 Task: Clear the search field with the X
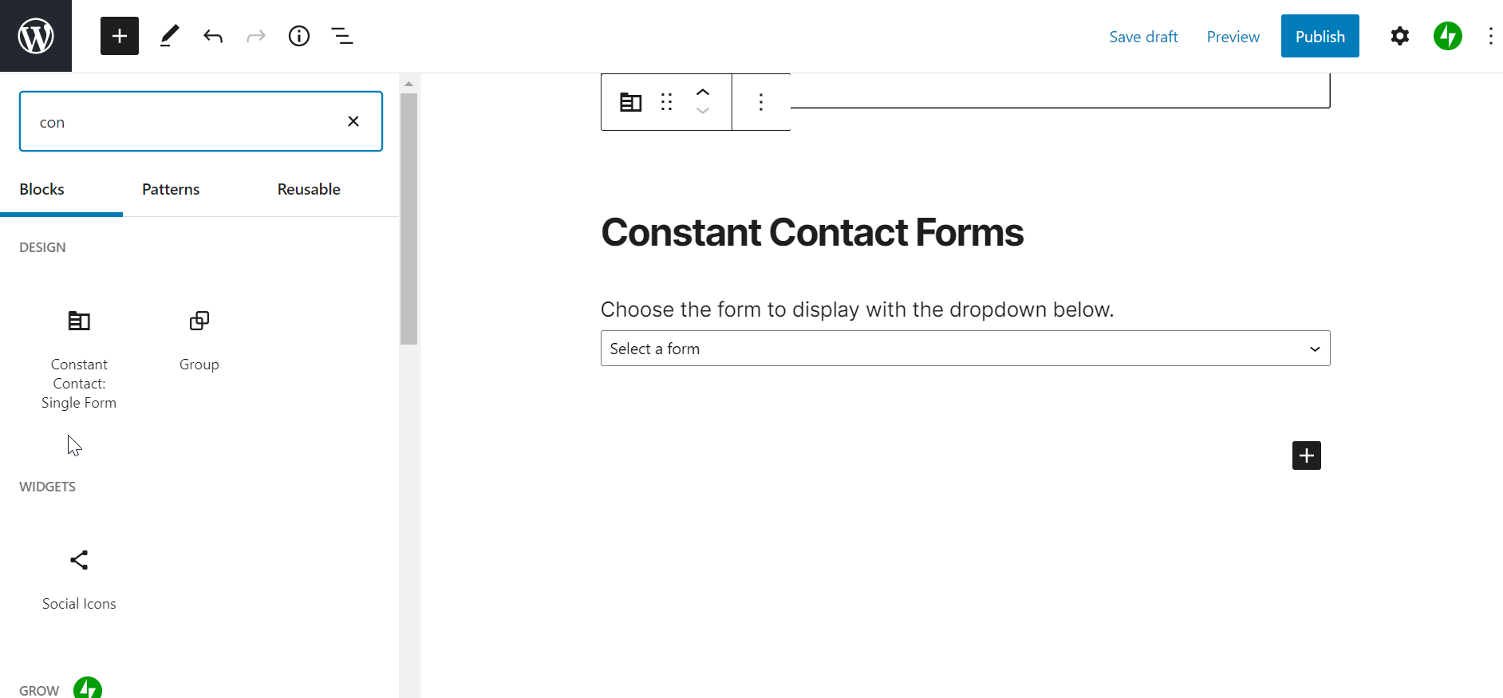353,121
